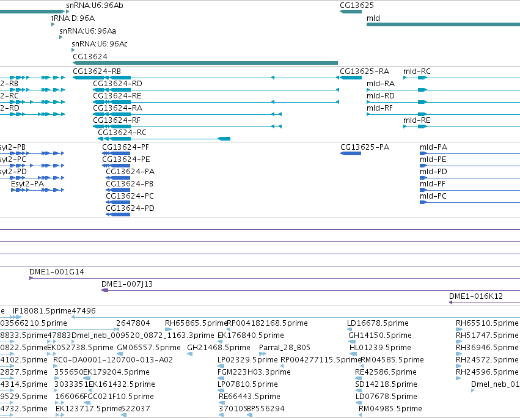The width and height of the screenshot is (520, 418).
Task: Select the CG13624 gene bar
Action: tap(205, 63)
